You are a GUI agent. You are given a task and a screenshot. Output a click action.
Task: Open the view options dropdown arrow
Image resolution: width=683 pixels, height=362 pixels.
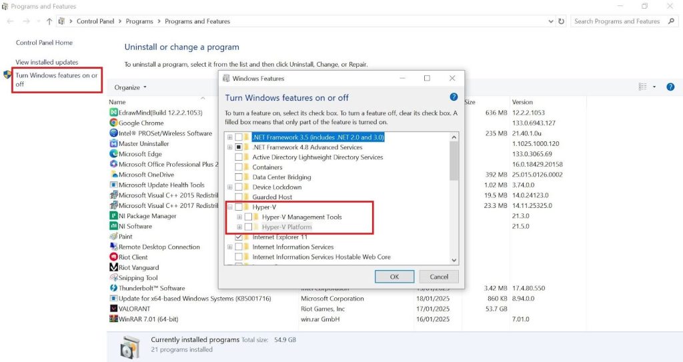(x=654, y=87)
